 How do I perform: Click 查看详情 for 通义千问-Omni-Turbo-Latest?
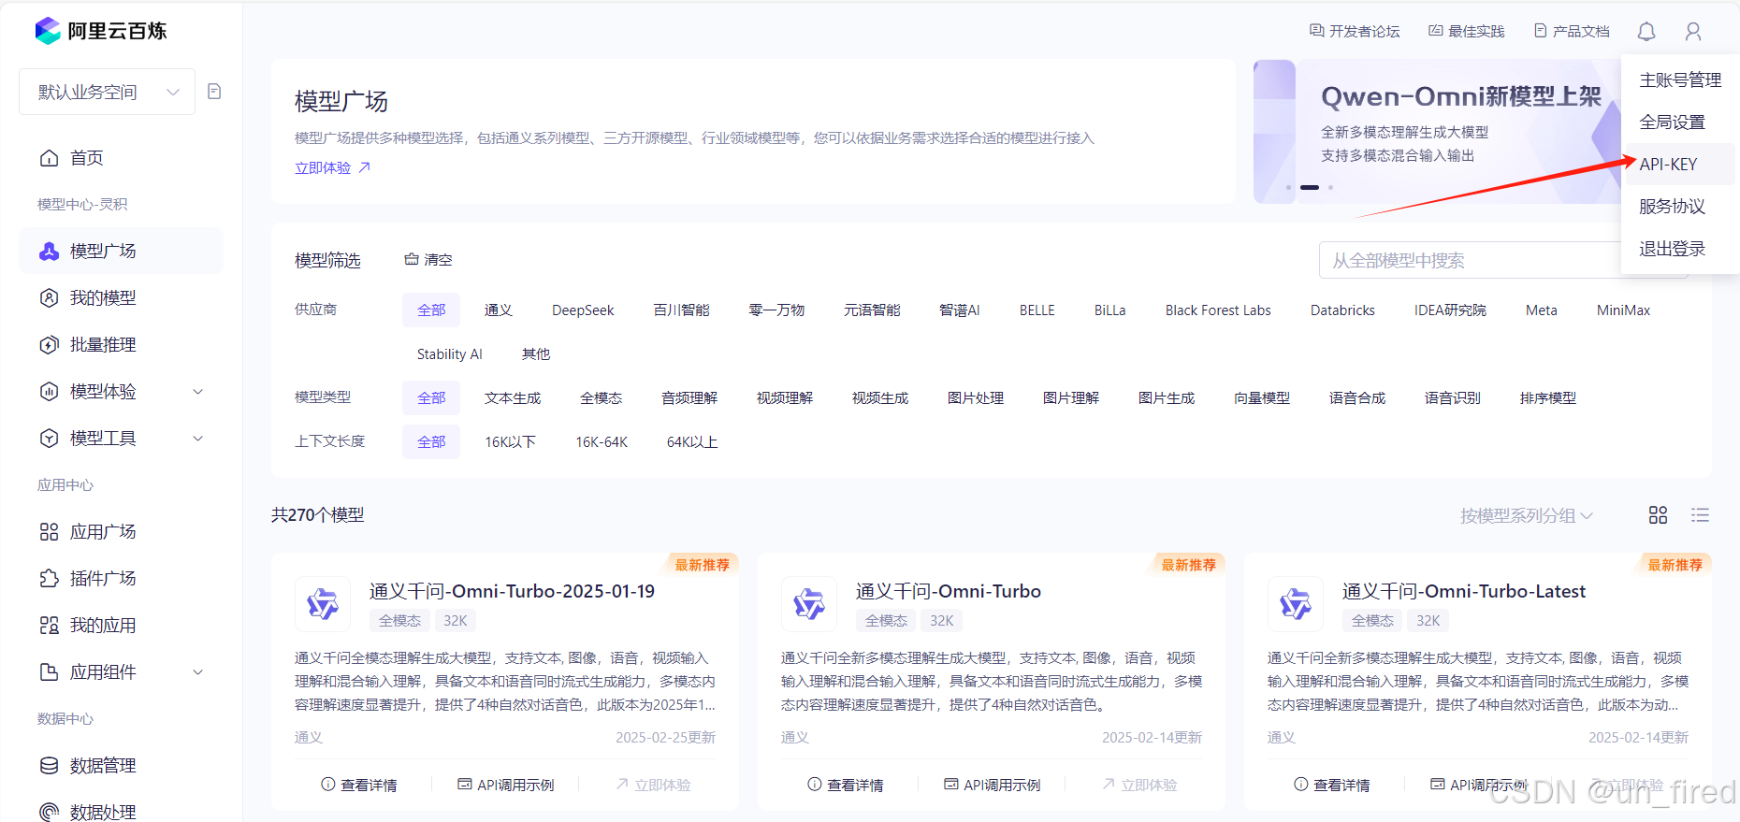(1332, 785)
